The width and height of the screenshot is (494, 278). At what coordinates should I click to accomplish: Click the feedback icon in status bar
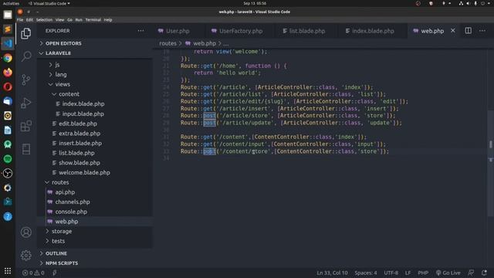pyautogui.click(x=471, y=273)
